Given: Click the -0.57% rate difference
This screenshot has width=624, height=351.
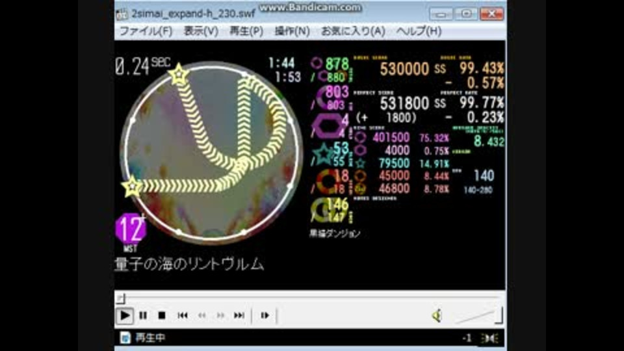Looking at the screenshot, I should 474,83.
